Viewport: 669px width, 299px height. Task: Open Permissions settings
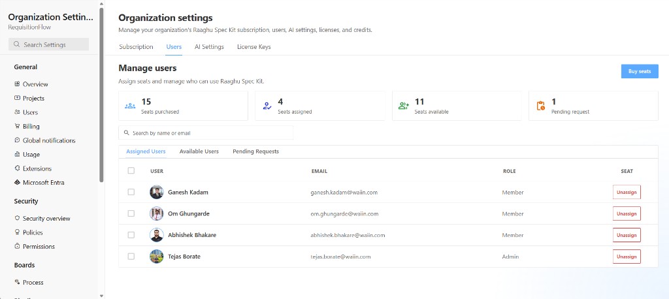39,247
